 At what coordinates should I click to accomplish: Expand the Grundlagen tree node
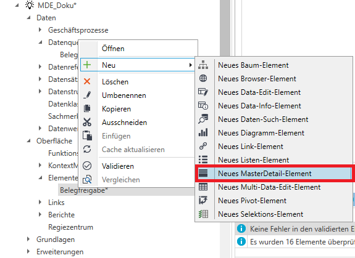click(28, 239)
